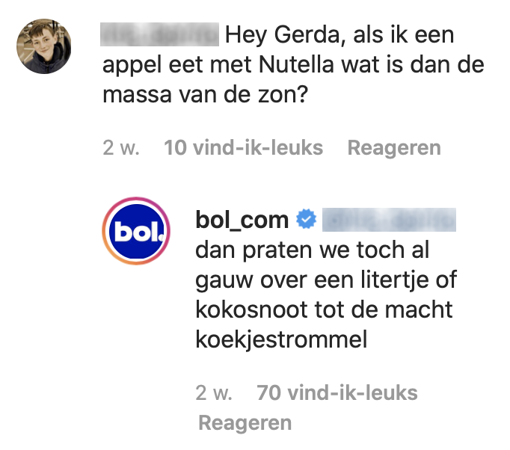Viewport: 510px width, 450px height.
Task: Show the '70 vind-ik-leuks' likes list
Action: click(x=337, y=392)
